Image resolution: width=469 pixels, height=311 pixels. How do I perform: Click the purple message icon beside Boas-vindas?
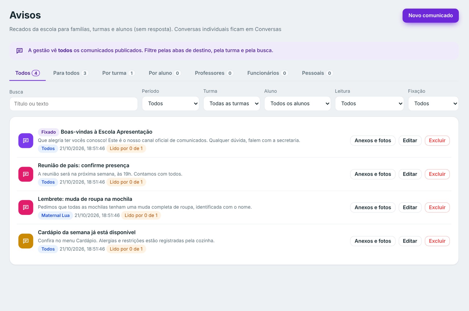(26, 141)
